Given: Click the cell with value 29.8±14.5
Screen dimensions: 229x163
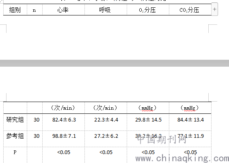Looking at the screenshot, I should pyautogui.click(x=148, y=122).
